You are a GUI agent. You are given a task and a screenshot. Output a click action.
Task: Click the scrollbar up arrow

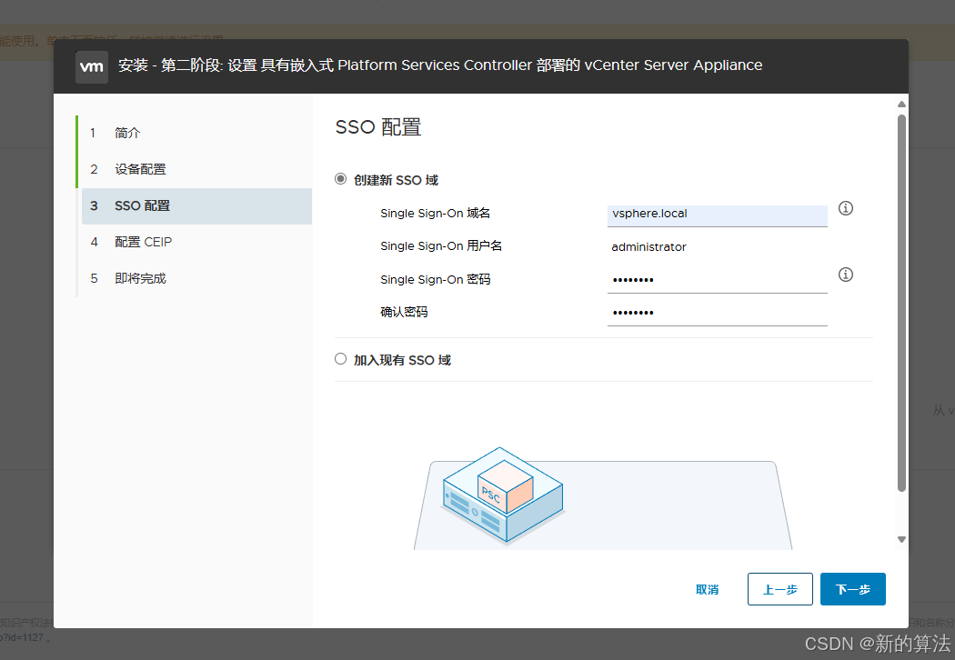901,105
